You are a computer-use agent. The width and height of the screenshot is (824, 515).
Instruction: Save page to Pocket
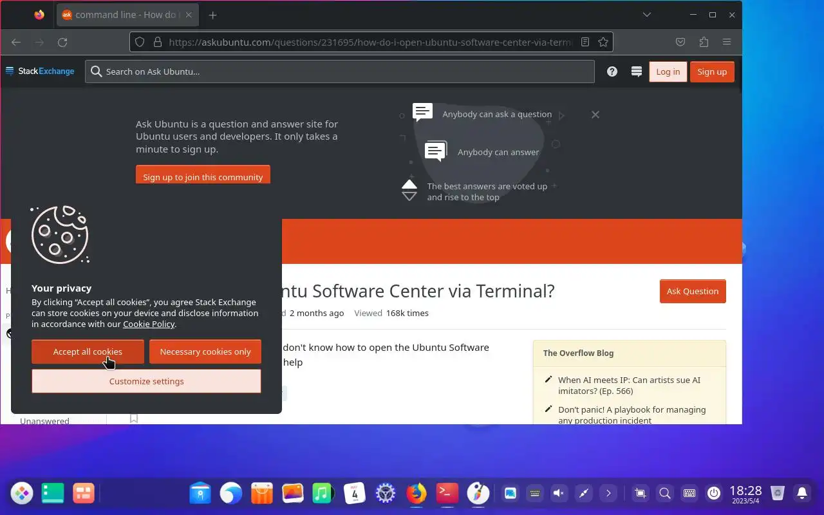pos(680,42)
